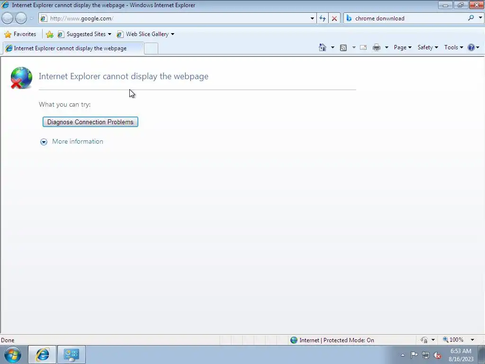Click the network connection tray icon
This screenshot has height=364, width=485.
click(426, 355)
